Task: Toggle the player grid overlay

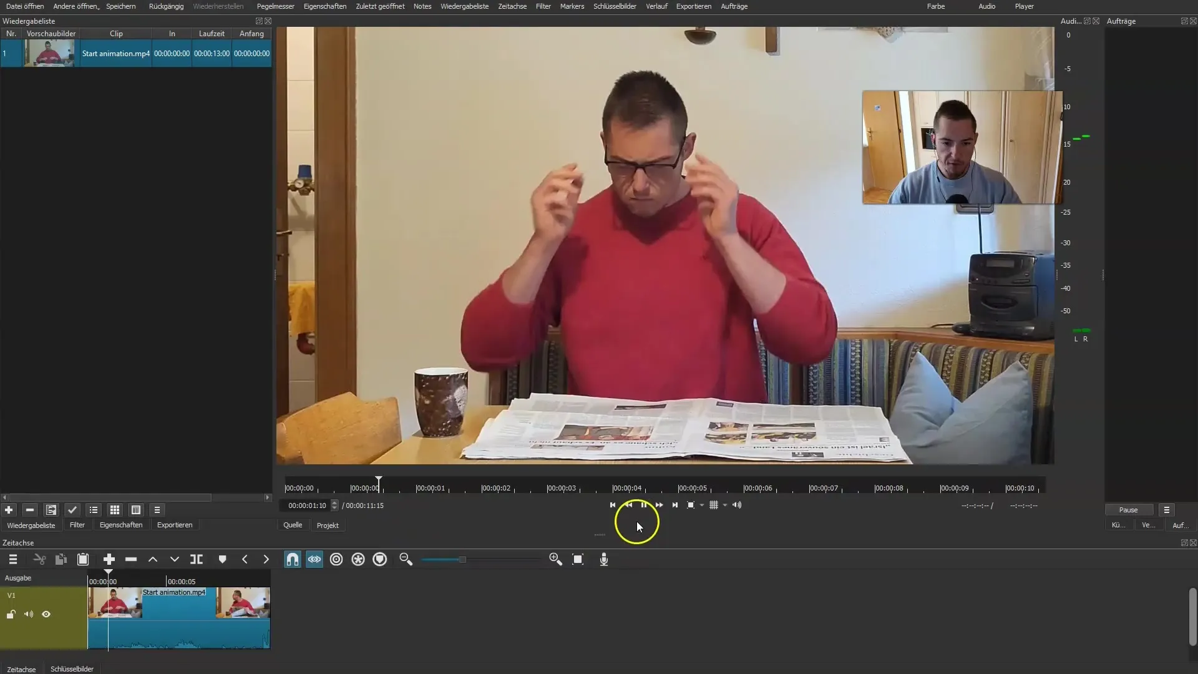Action: [x=714, y=506]
